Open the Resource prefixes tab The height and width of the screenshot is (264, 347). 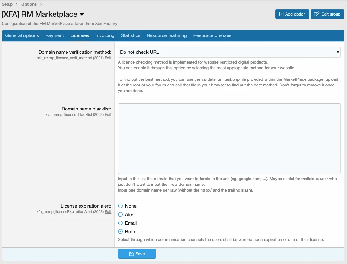pos(212,35)
